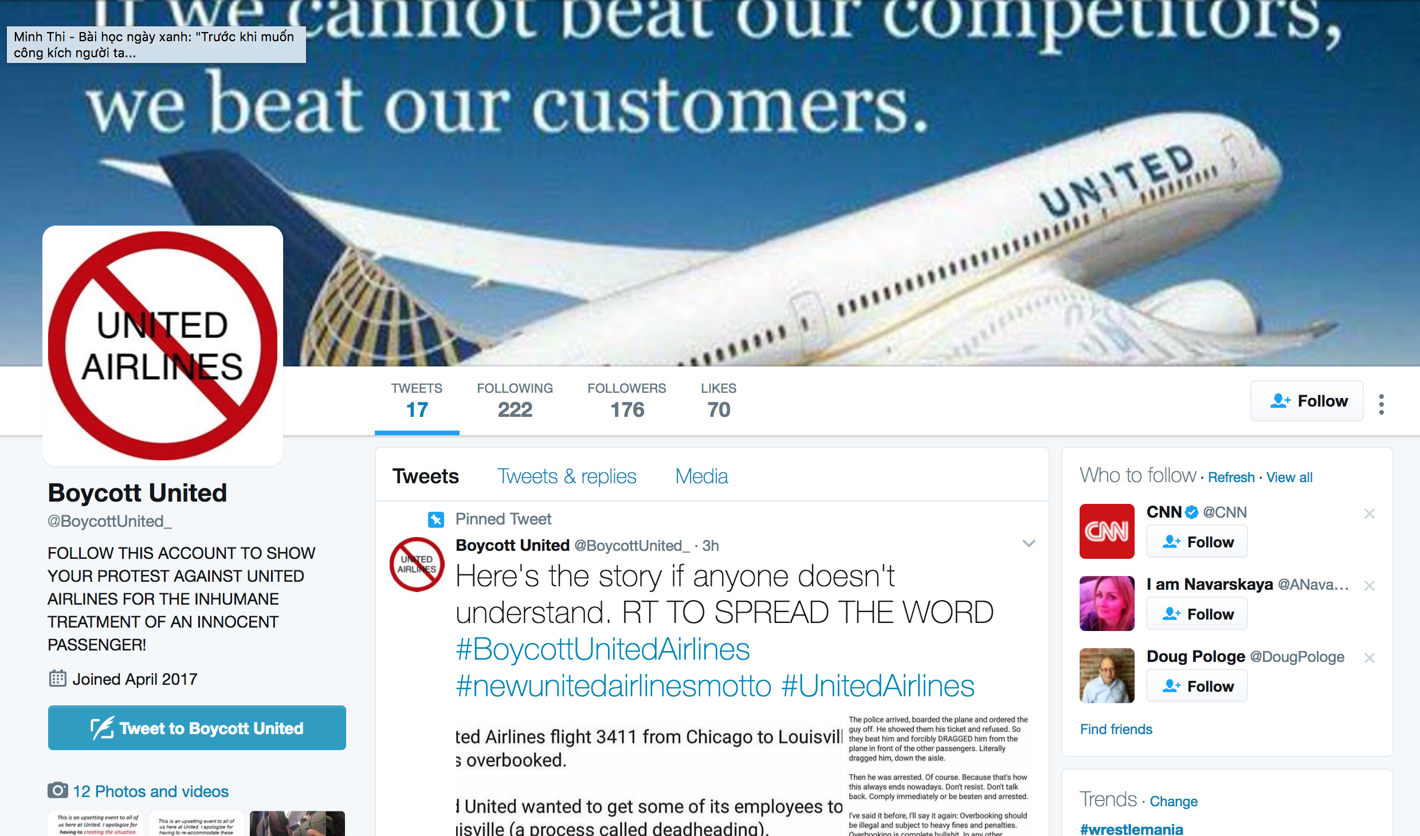Open the first photo thumbnail under Photos
This screenshot has height=836, width=1420.
pyautogui.click(x=96, y=823)
